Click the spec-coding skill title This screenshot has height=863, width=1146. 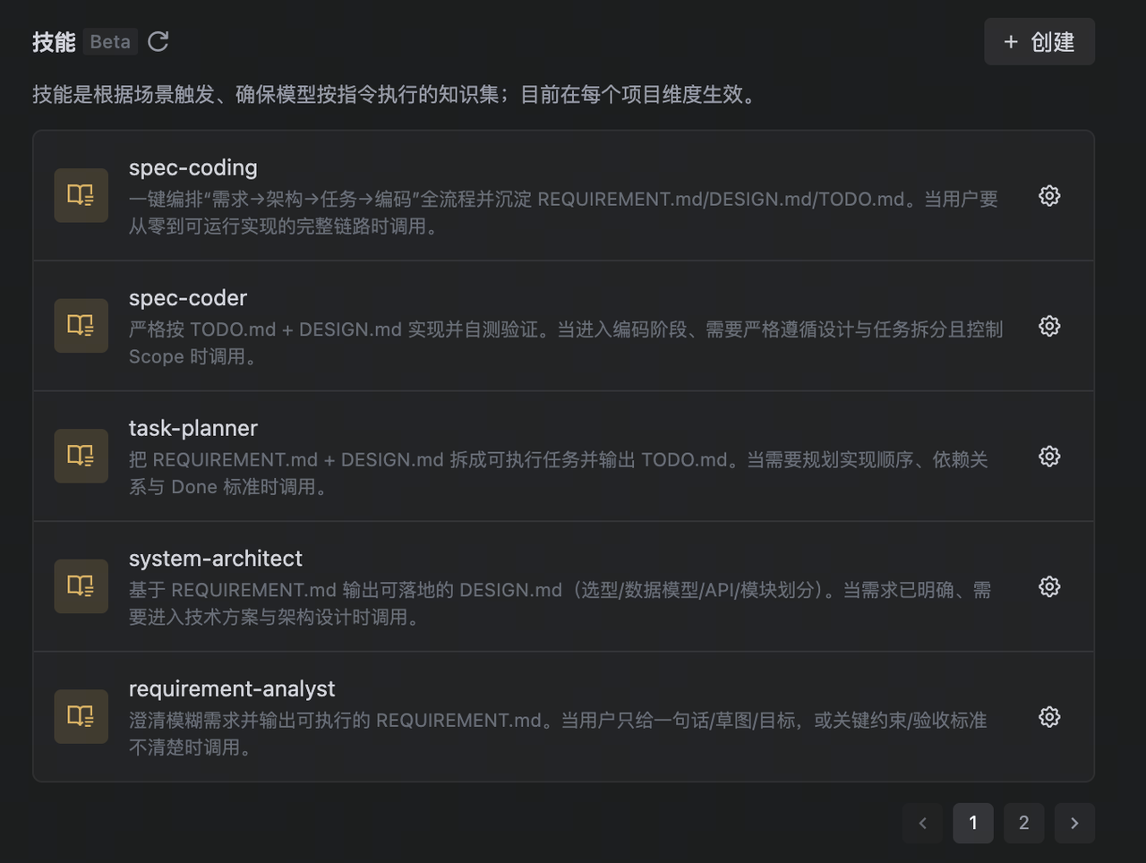[192, 167]
